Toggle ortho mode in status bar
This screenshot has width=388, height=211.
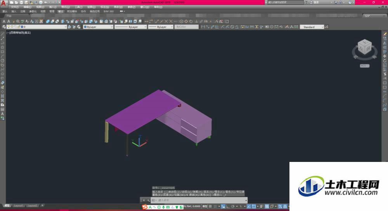[x=228, y=206]
